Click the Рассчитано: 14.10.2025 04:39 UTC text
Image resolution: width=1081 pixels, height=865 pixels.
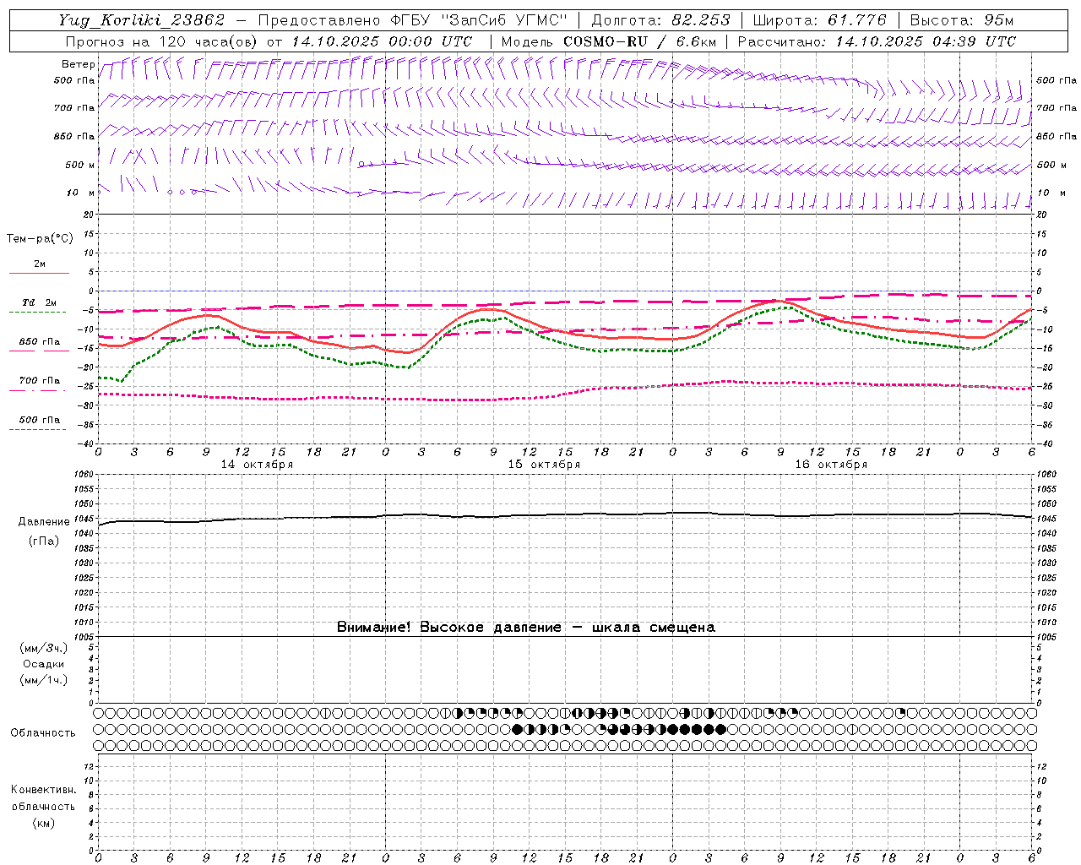point(877,41)
